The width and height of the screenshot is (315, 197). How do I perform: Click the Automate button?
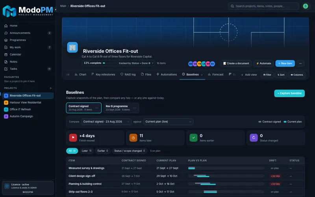263,63
